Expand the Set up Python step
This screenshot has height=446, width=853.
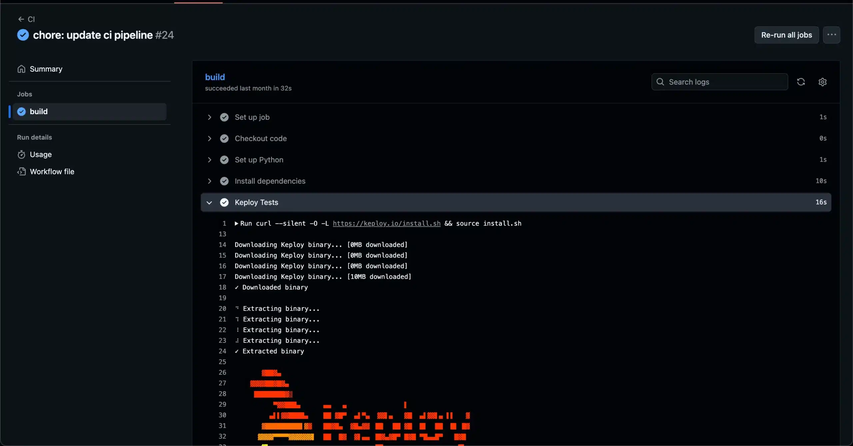[209, 160]
